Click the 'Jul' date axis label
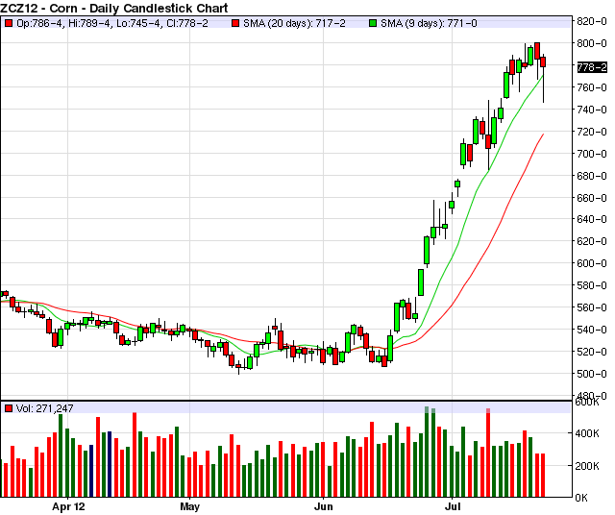The height and width of the screenshot is (515, 615). [453, 506]
